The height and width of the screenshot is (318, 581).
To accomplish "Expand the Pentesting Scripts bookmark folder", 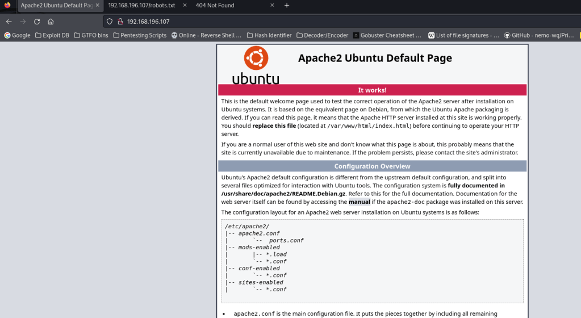I will (140, 35).
